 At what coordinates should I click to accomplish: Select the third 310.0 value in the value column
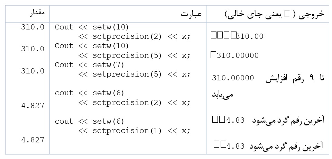33,71
